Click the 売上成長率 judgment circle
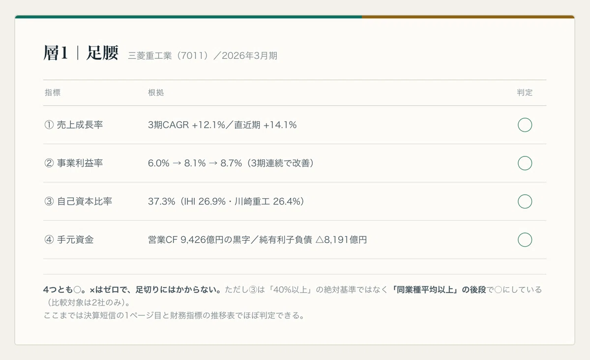The height and width of the screenshot is (360, 590). (x=525, y=125)
